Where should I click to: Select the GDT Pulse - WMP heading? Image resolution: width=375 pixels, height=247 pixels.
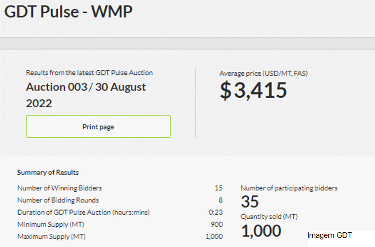[x=68, y=12]
